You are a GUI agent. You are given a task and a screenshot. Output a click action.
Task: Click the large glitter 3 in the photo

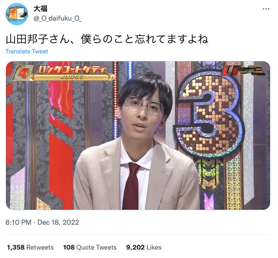209,113
